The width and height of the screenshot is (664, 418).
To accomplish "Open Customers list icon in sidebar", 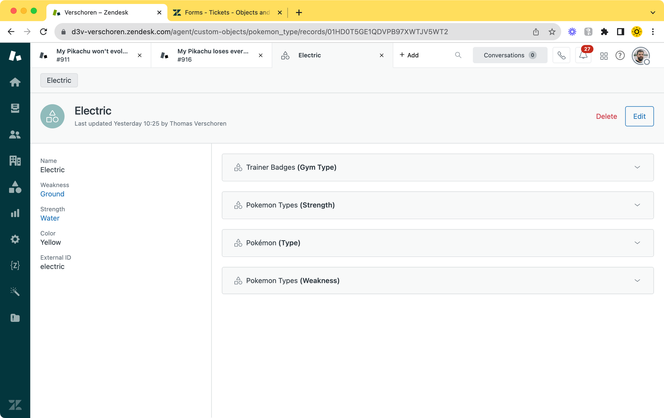I will coord(15,134).
